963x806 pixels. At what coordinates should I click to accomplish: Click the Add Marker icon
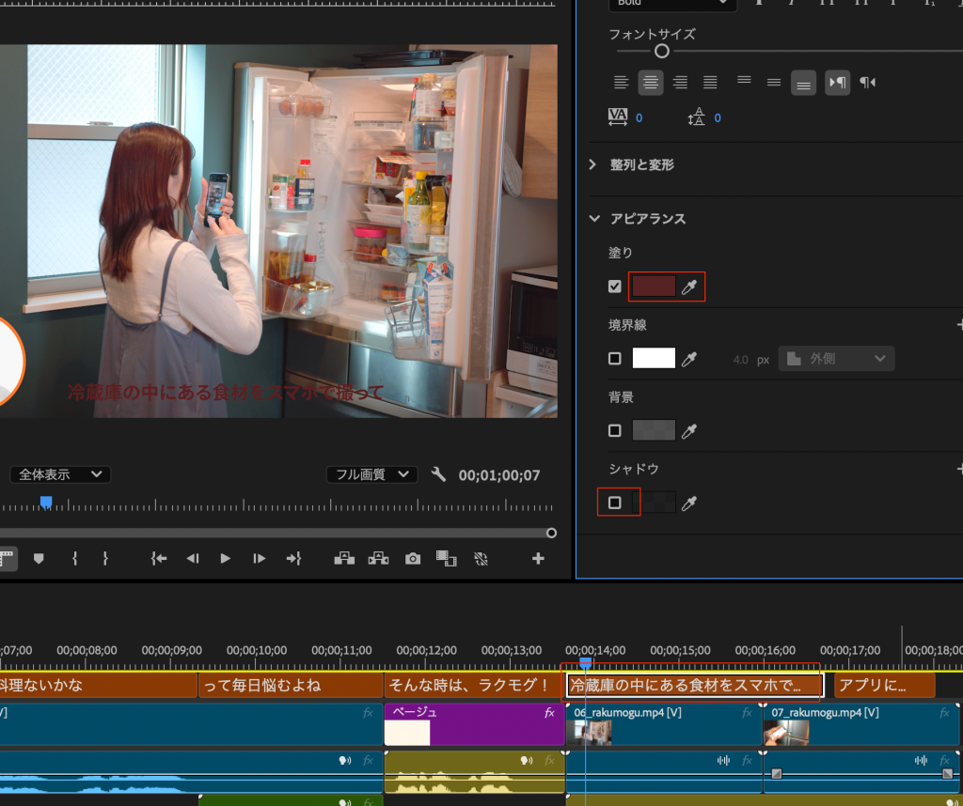[39, 558]
